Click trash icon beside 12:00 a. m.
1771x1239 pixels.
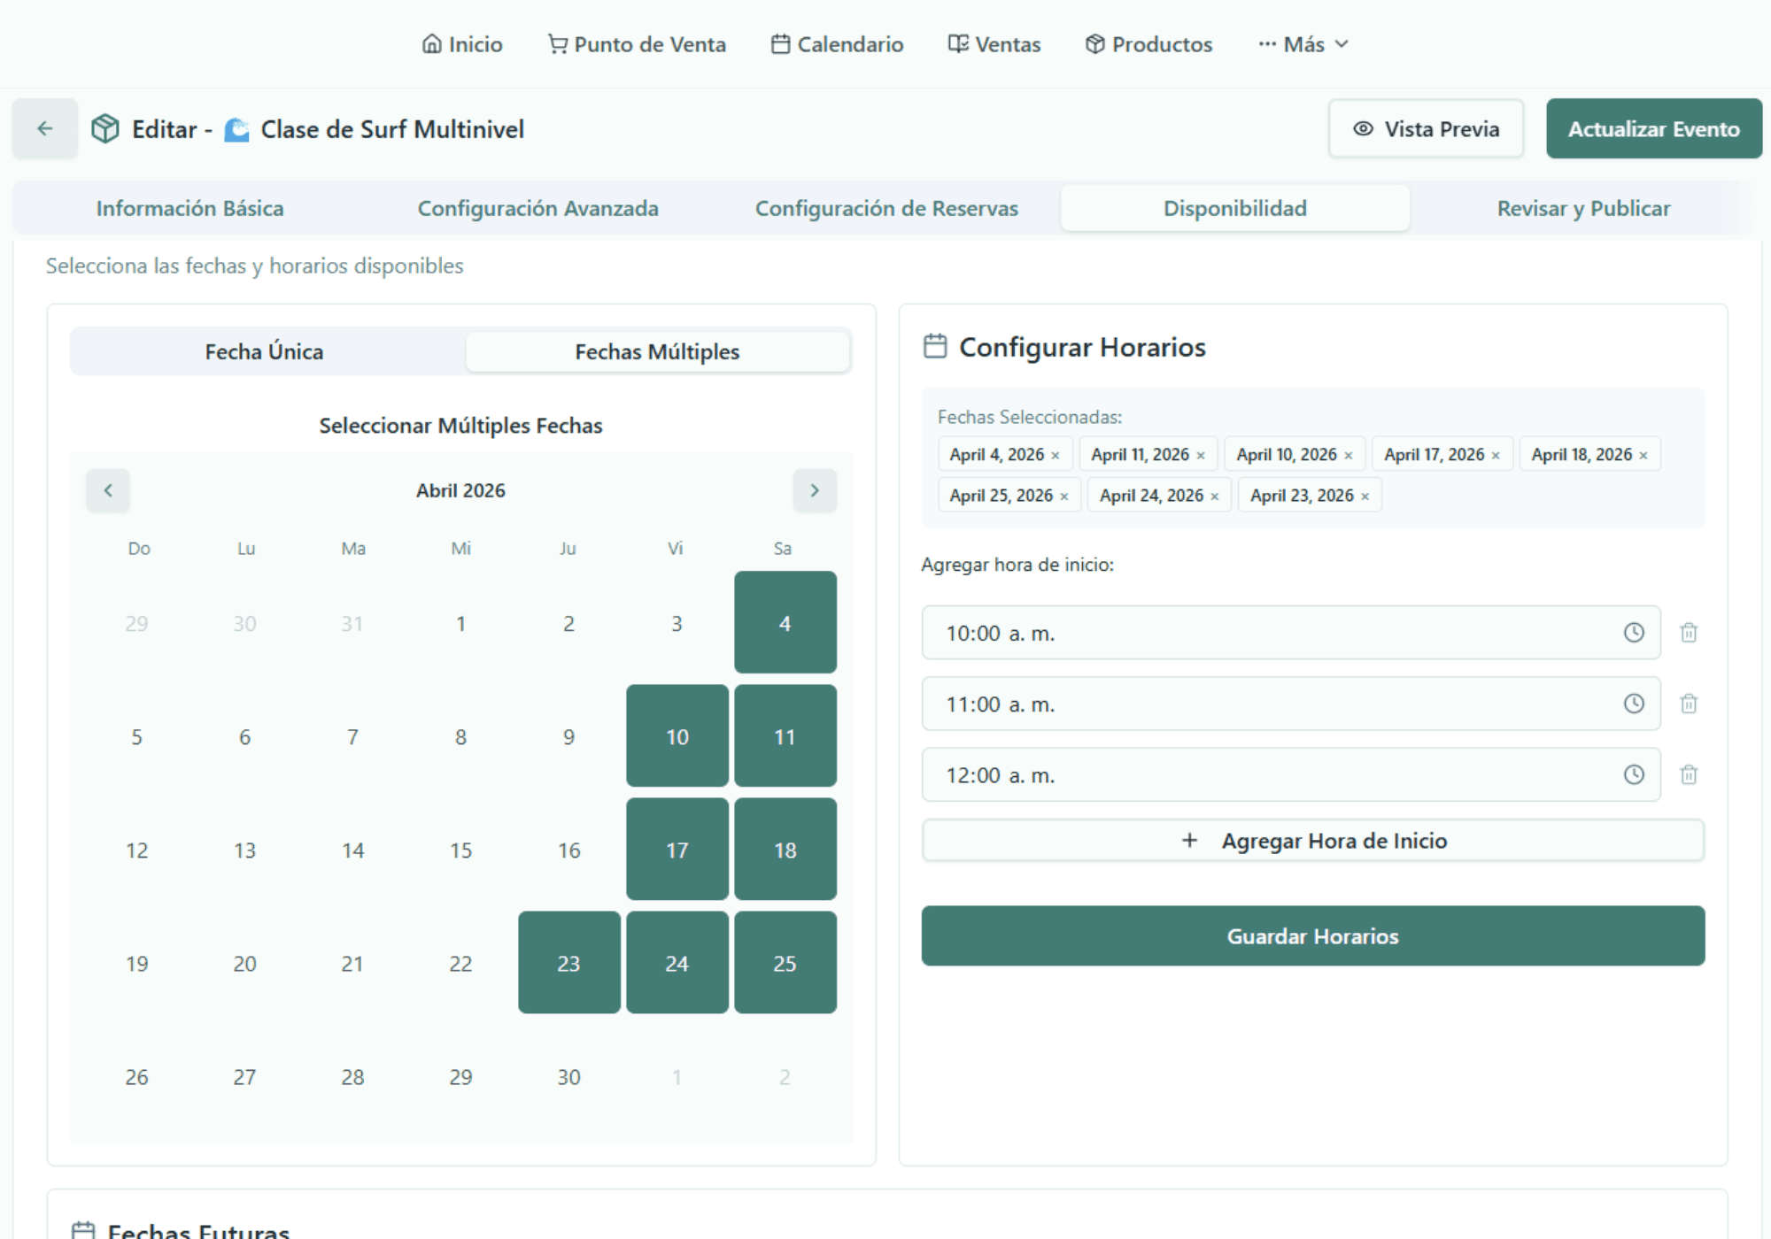click(x=1689, y=774)
